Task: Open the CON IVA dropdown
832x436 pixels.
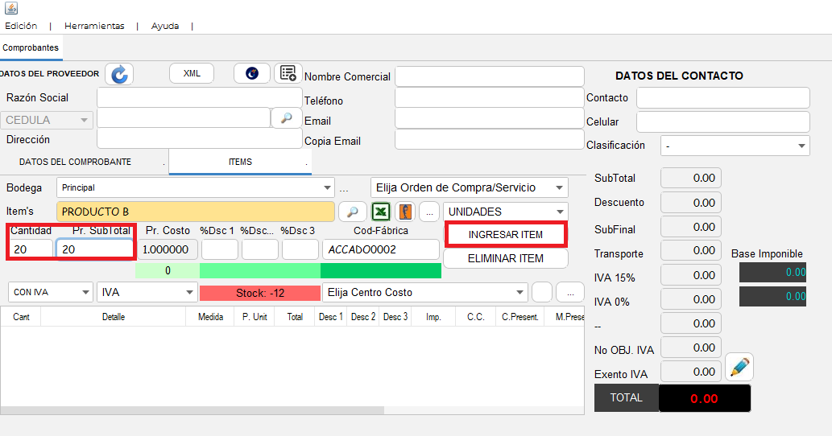Action: [x=51, y=293]
